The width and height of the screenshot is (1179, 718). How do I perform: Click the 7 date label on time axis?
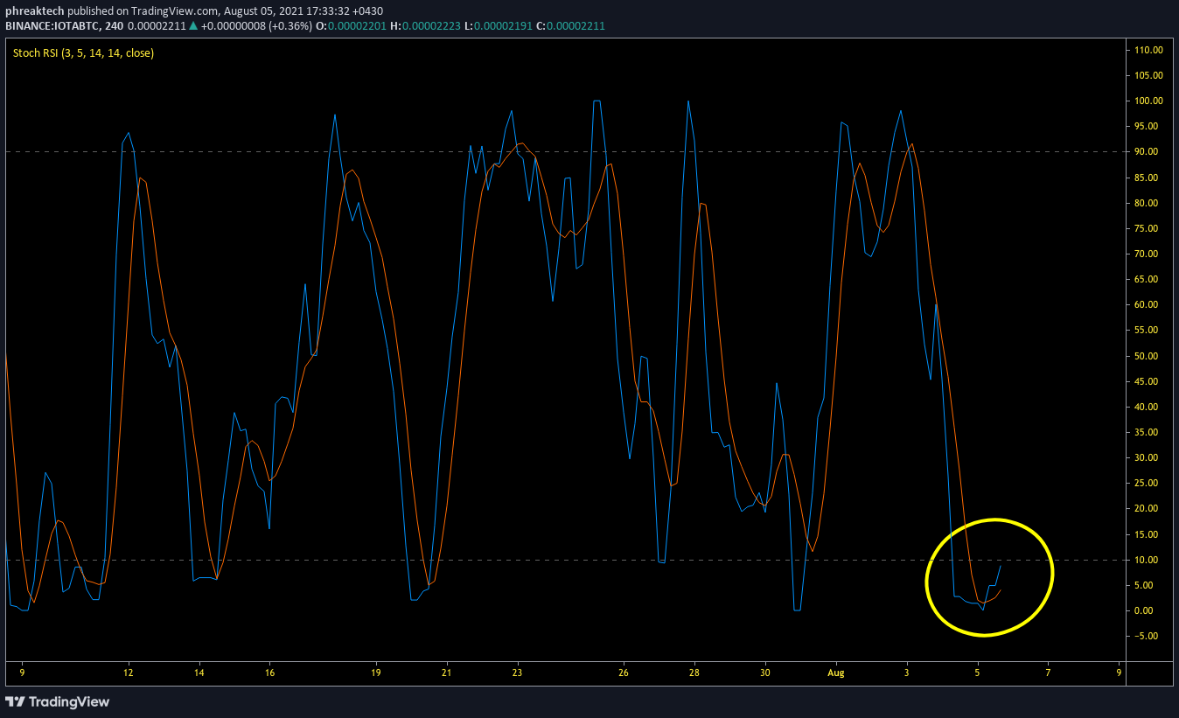[1047, 673]
